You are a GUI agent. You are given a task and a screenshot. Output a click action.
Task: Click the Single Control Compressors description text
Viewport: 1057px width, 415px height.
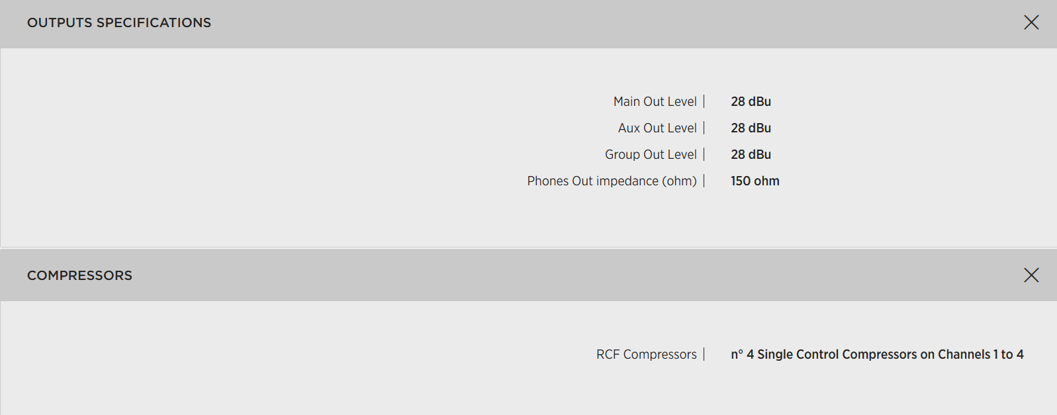pyautogui.click(x=876, y=354)
